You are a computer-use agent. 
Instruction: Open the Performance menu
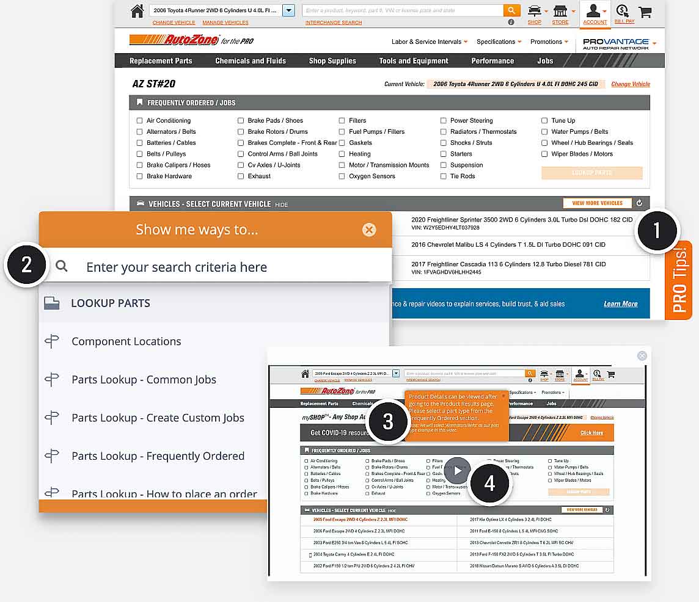492,60
